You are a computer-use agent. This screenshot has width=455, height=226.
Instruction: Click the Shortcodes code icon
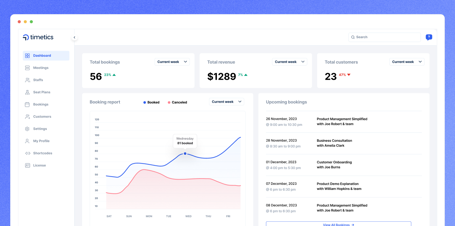pos(27,153)
